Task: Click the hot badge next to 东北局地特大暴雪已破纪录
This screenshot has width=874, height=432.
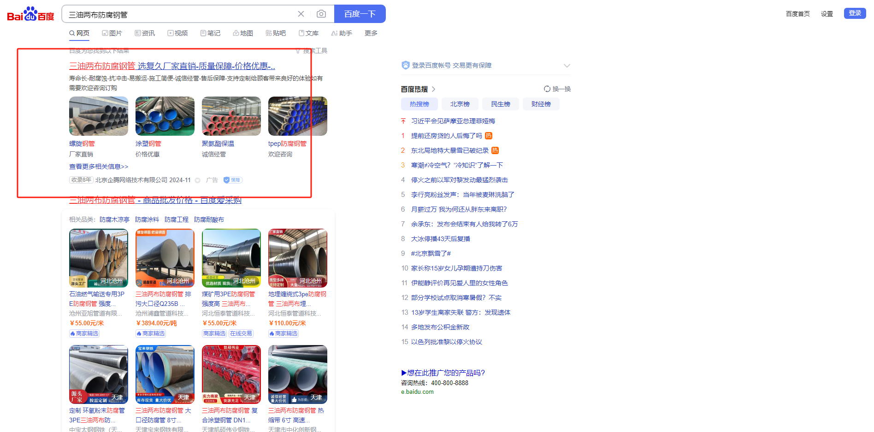Action: pyautogui.click(x=495, y=150)
